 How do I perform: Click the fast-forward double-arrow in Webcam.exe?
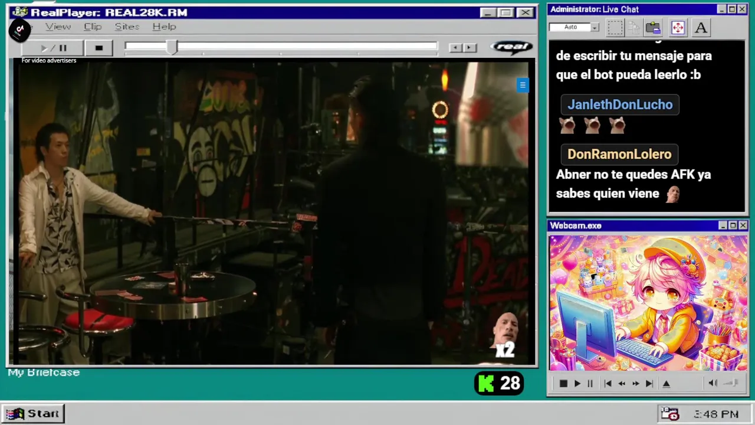click(x=635, y=384)
